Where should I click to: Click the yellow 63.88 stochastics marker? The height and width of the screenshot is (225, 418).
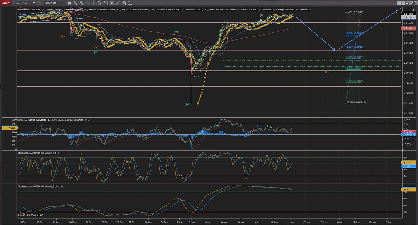pyautogui.click(x=408, y=162)
